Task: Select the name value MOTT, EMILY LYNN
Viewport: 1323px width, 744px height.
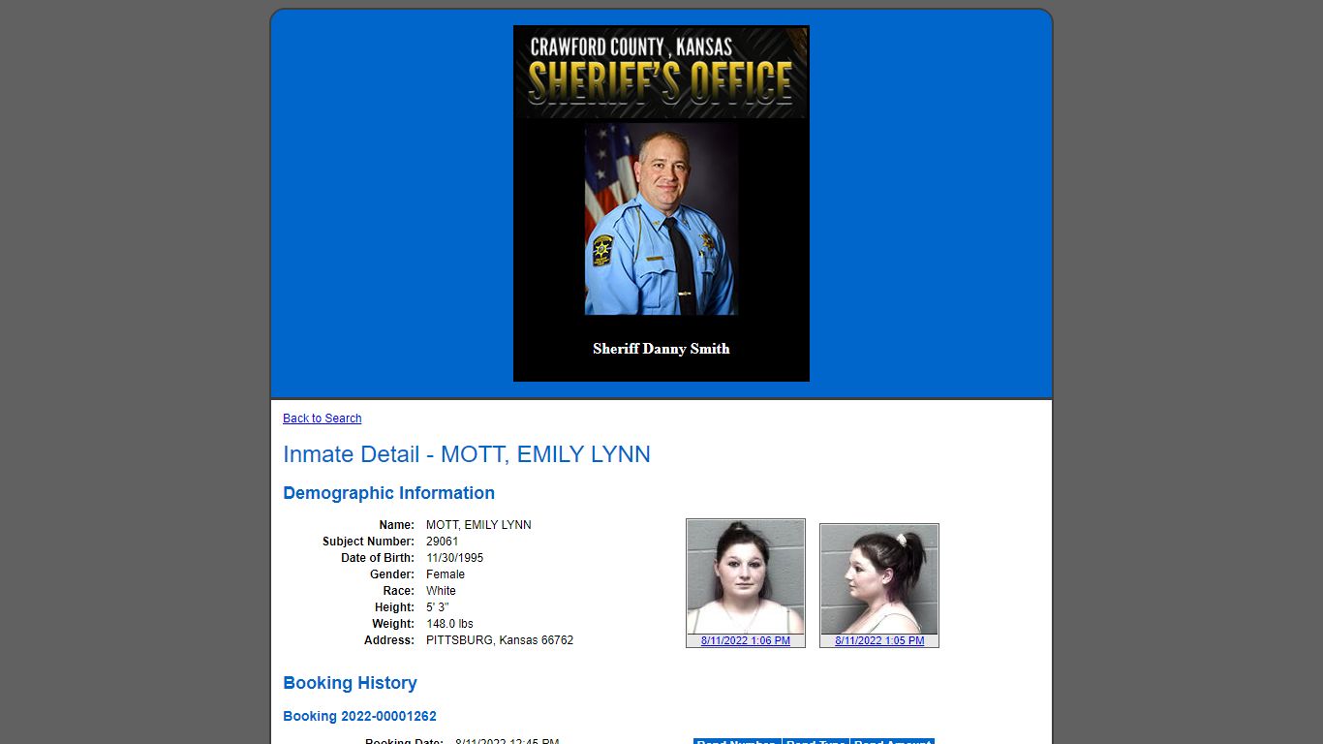Action: (x=478, y=525)
